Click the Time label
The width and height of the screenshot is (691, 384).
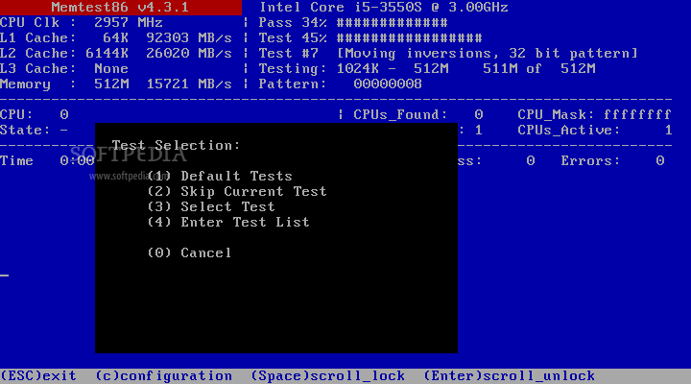(x=16, y=161)
